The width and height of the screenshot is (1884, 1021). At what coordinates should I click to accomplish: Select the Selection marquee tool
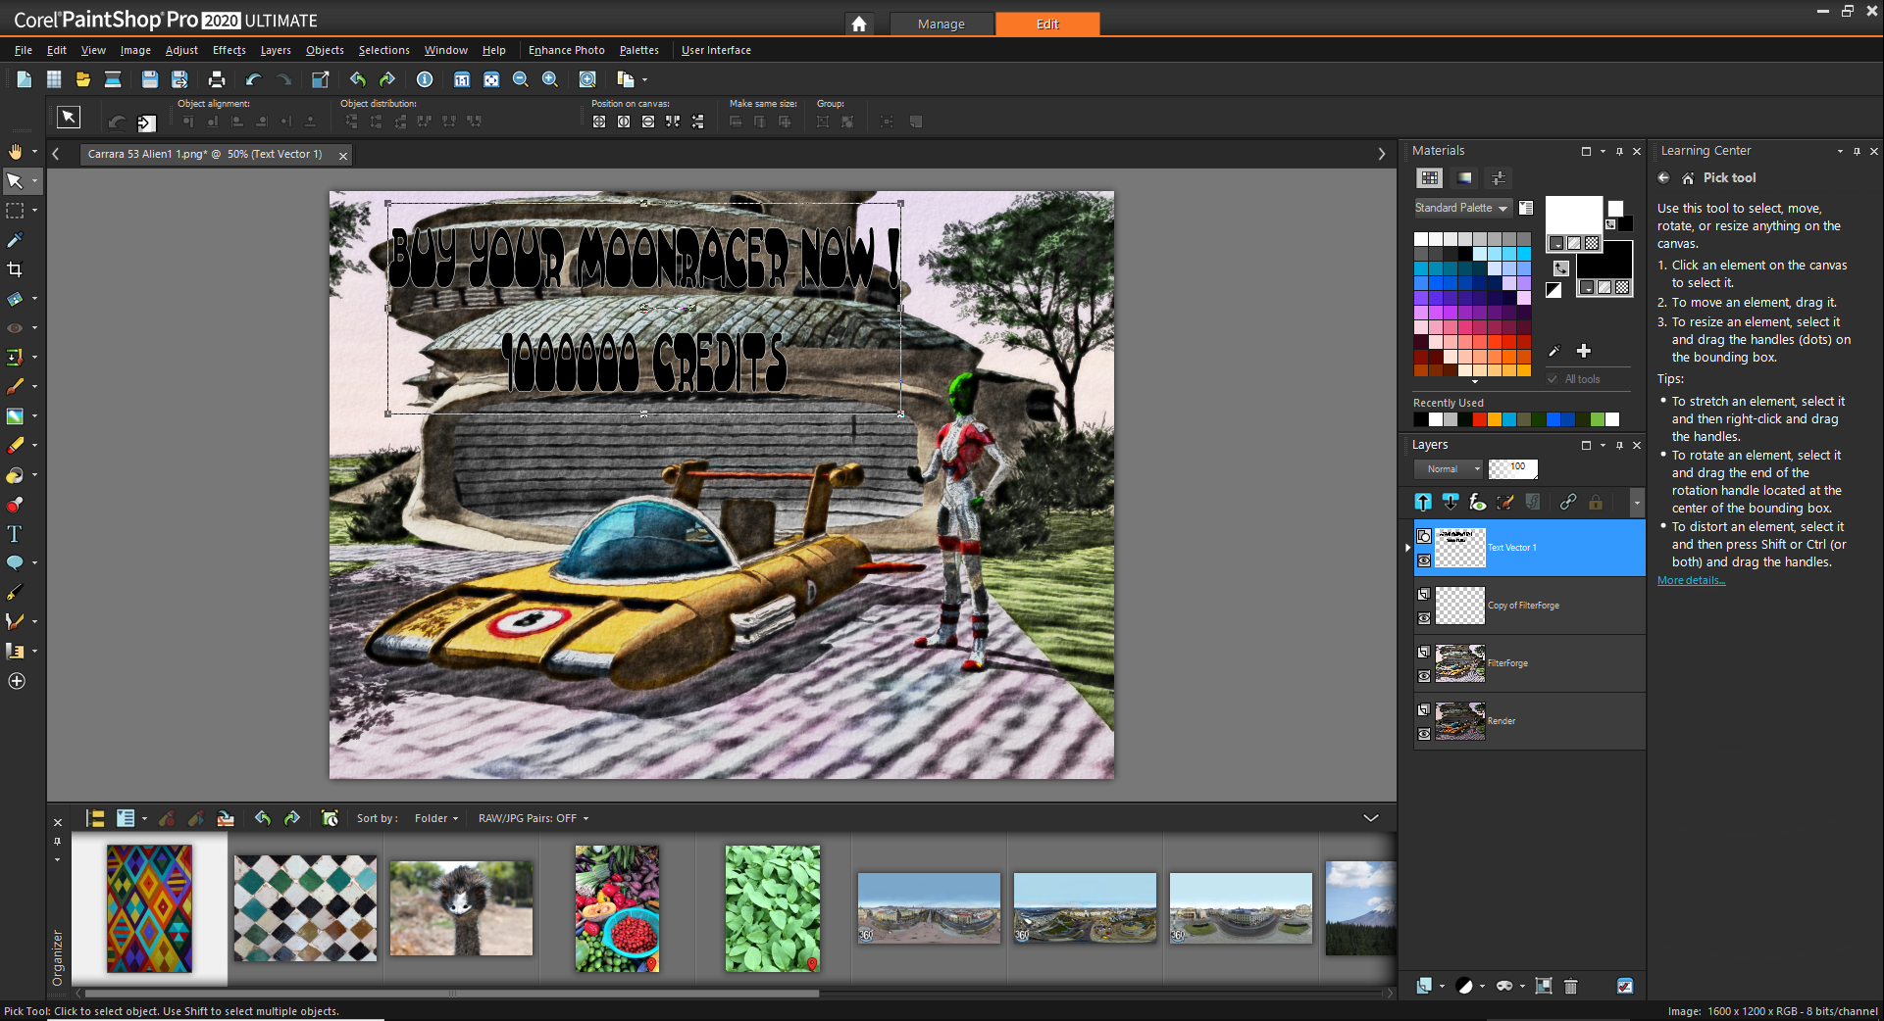[x=15, y=211]
